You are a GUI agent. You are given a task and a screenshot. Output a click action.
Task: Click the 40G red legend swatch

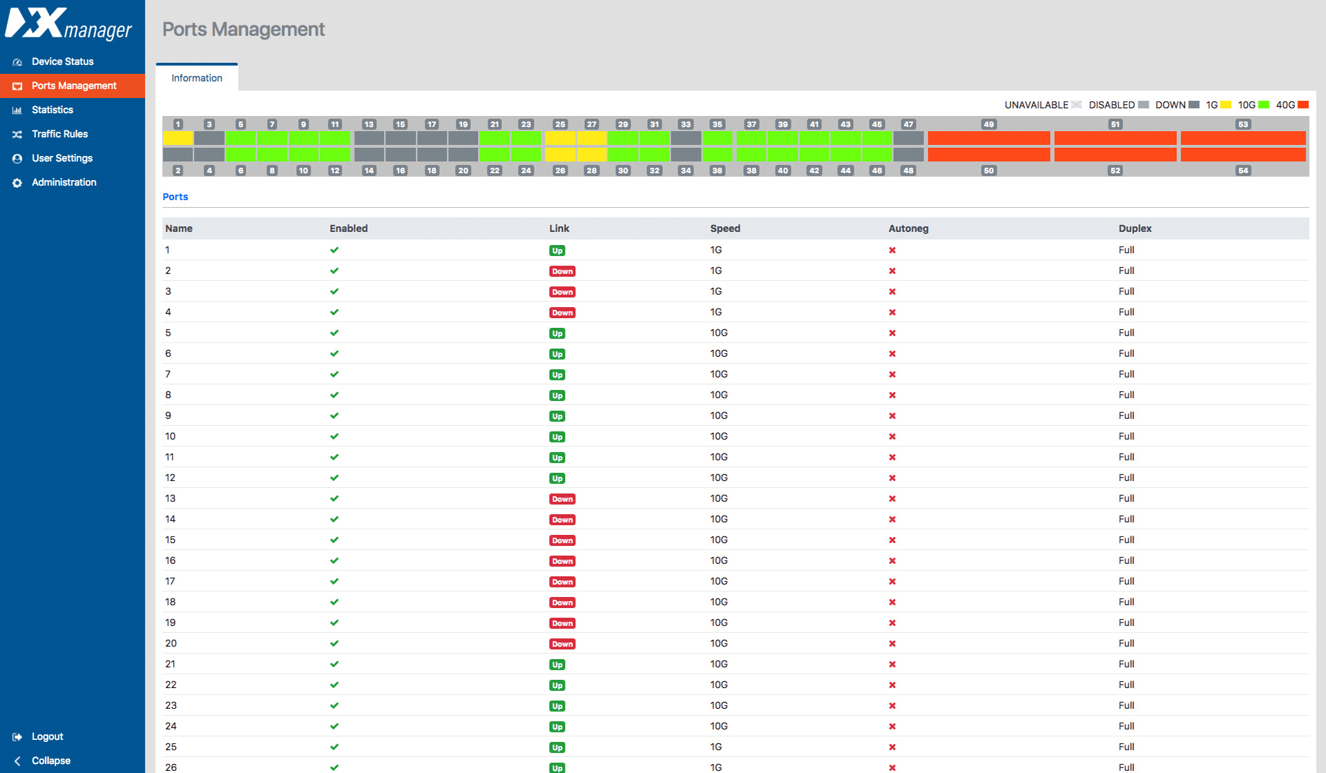coord(1303,104)
